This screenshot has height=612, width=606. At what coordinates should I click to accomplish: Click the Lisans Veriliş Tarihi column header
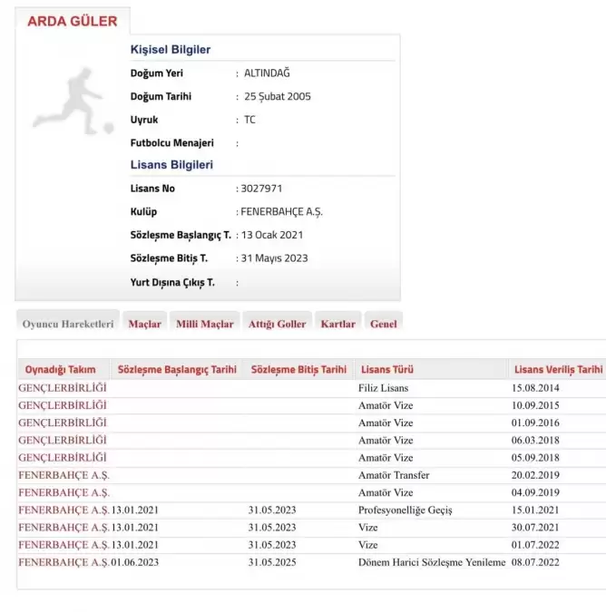click(x=558, y=370)
